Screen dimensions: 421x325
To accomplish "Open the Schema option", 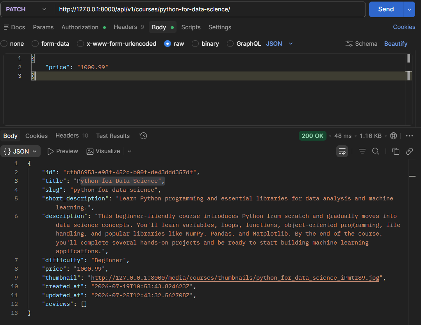I will 361,43.
